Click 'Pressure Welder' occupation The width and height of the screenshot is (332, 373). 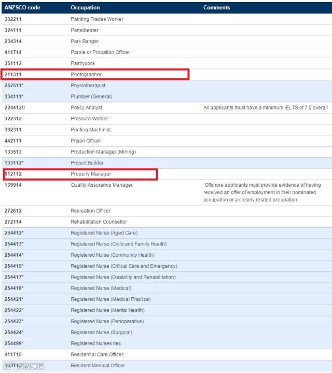tap(89, 118)
